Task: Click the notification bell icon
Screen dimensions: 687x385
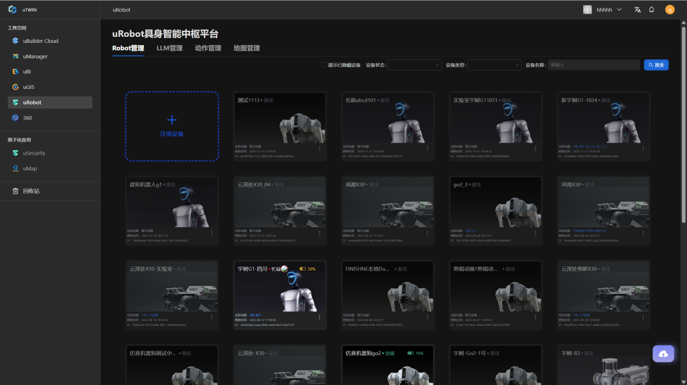Action: pos(652,10)
